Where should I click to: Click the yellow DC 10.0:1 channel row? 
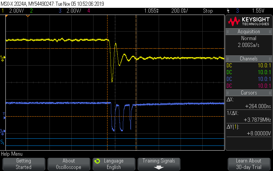(249, 66)
